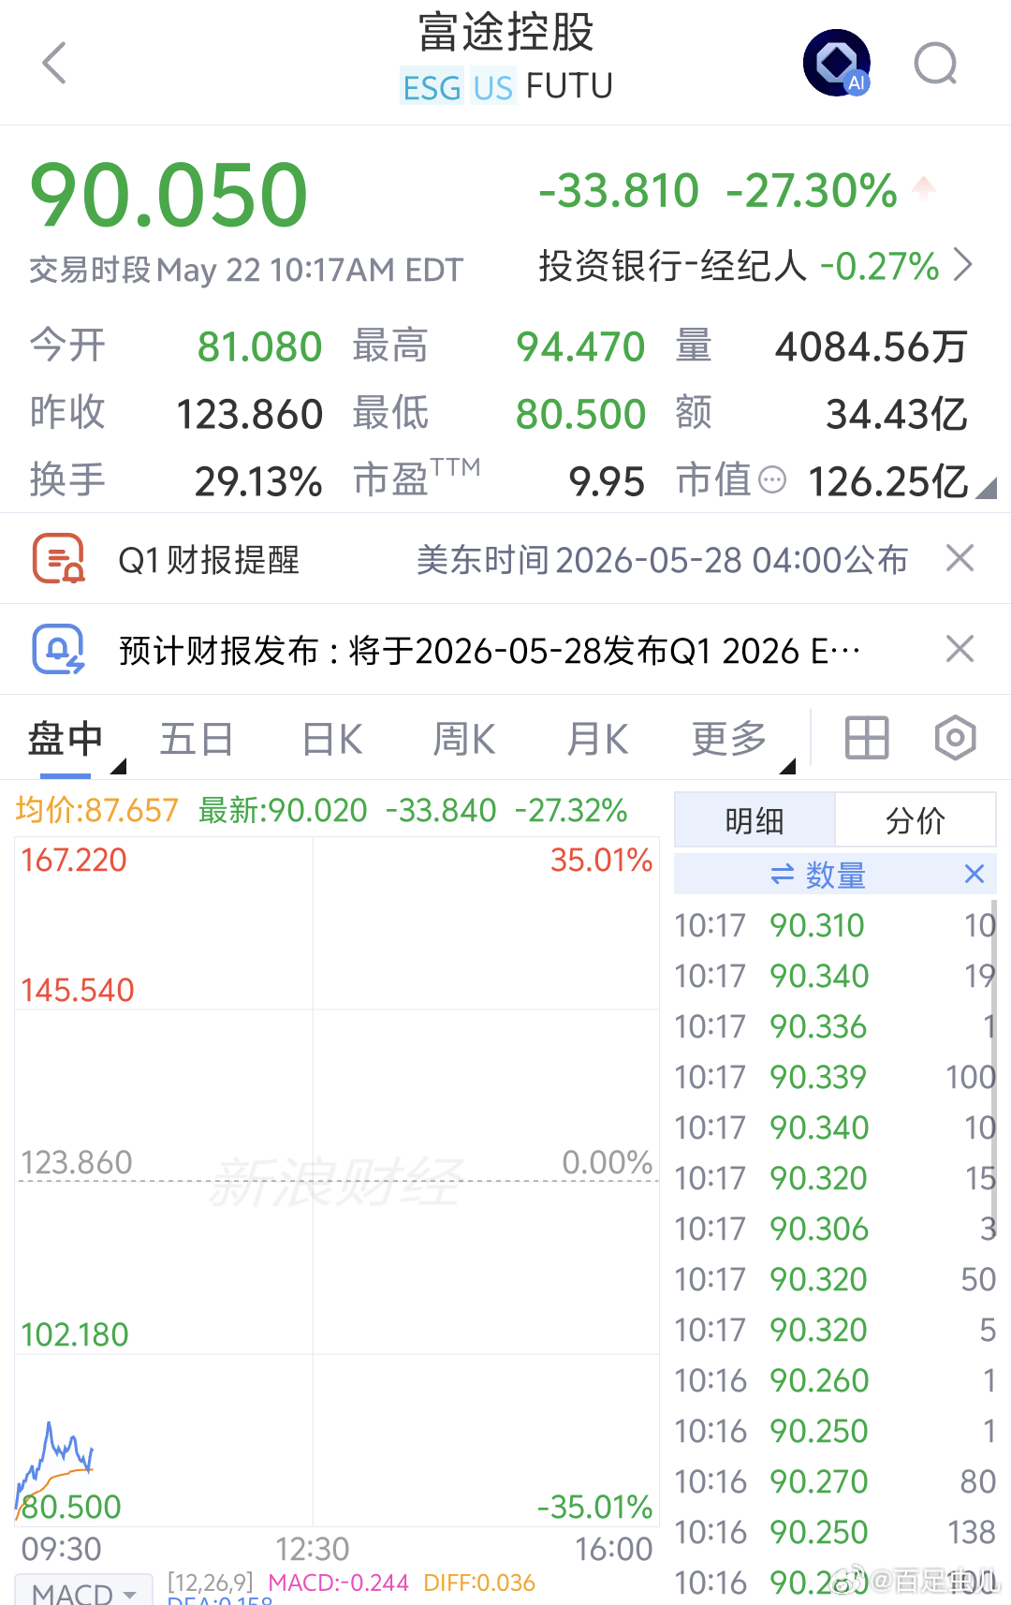Tap the turnover 34.43亿 value

(897, 414)
